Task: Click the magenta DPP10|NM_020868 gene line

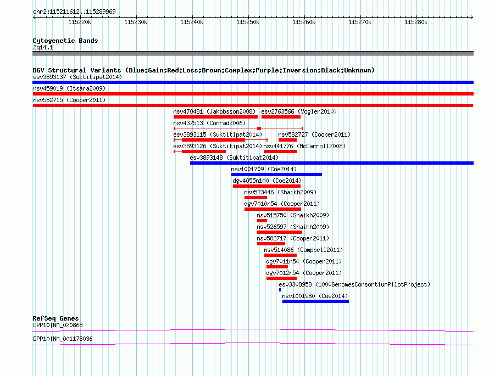Action: point(253,330)
